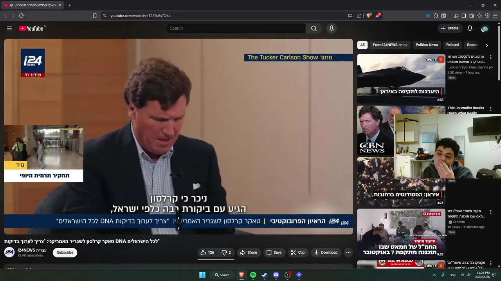Image resolution: width=501 pixels, height=281 pixels.
Task: Mute the tab via speaker icon
Action: (x=11, y=5)
